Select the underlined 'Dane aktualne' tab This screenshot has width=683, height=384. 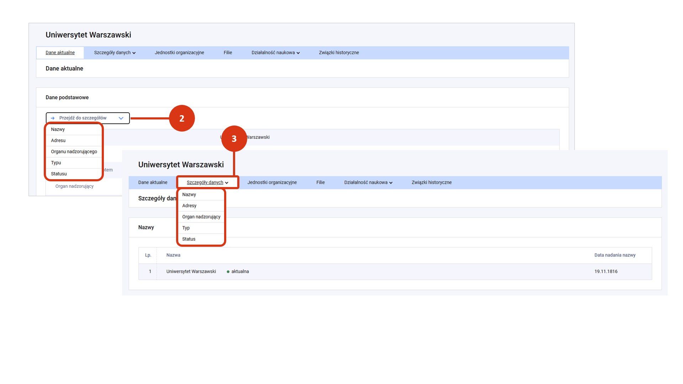tap(60, 53)
